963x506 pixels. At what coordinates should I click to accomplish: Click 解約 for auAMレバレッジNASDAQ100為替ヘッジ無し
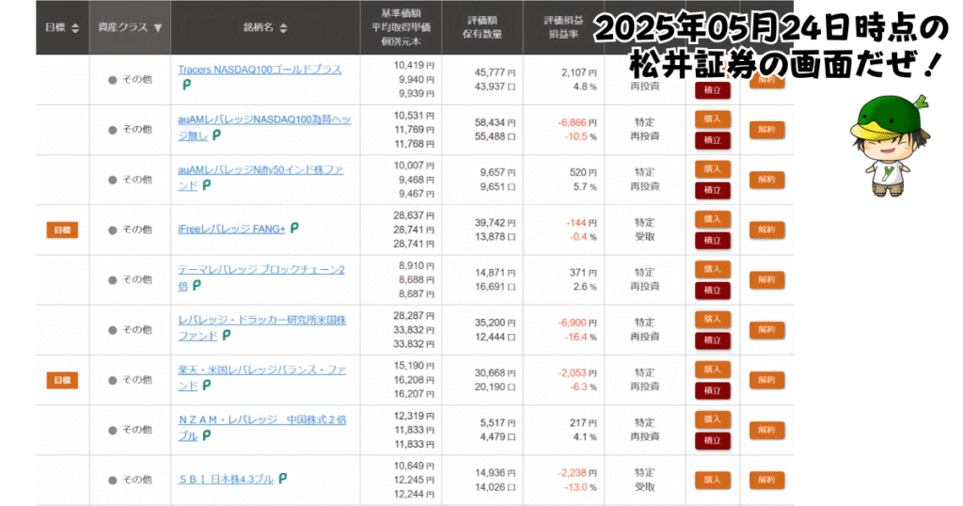coord(766,130)
